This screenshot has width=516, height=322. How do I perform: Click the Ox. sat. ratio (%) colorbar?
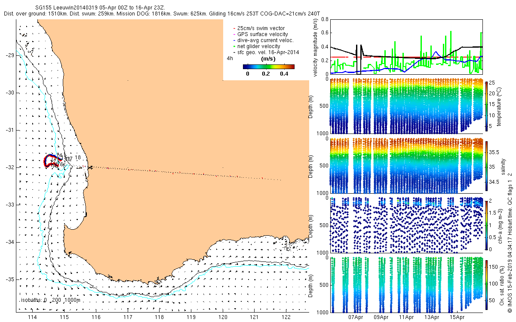(x=486, y=286)
